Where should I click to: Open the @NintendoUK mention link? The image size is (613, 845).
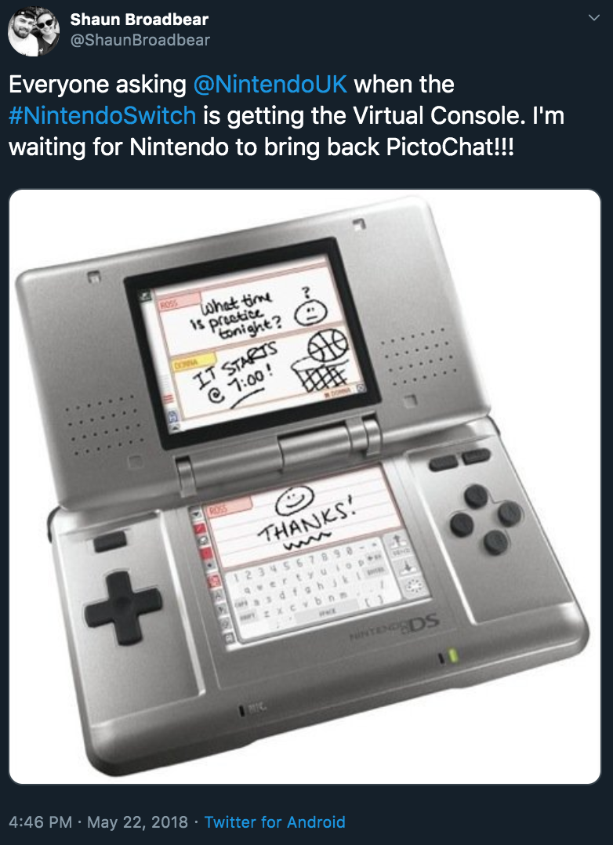[270, 85]
